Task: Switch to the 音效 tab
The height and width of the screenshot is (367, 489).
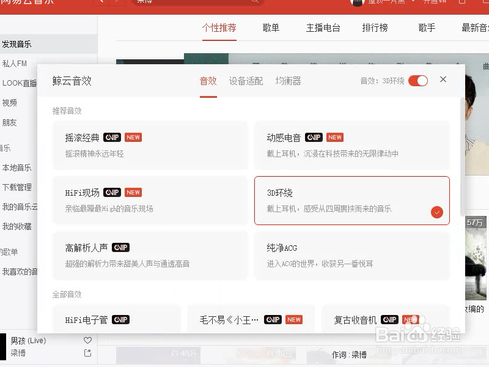Action: point(208,81)
